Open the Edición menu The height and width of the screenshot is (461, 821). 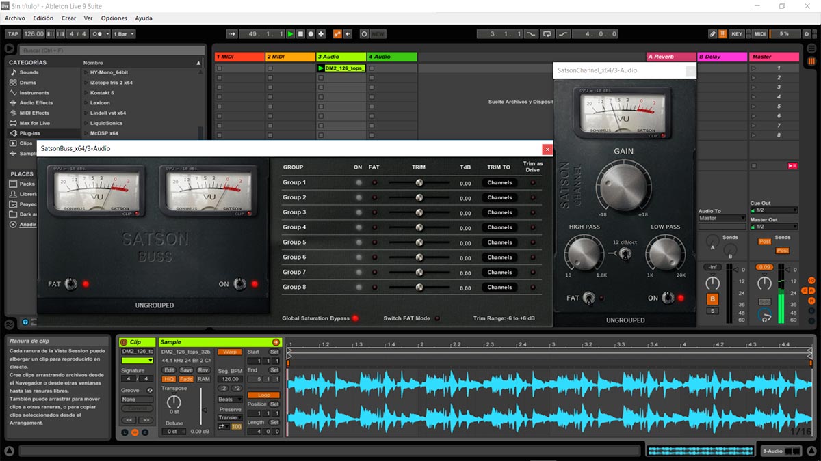(43, 18)
